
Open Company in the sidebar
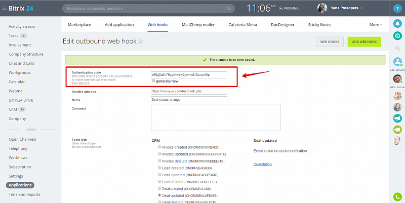click(17, 118)
